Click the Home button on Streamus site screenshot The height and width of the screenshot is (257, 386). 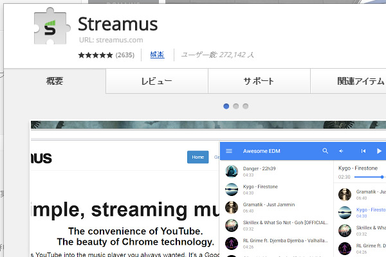tap(198, 157)
